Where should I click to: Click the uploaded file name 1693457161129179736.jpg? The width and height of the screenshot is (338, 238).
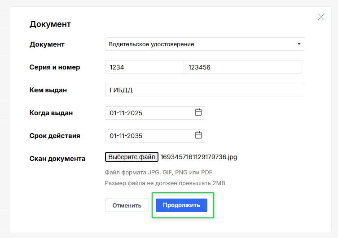coord(198,157)
